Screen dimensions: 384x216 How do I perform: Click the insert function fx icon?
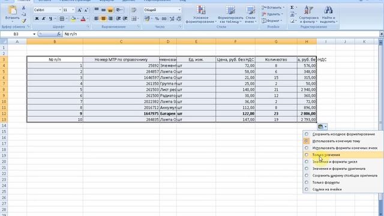click(59, 34)
